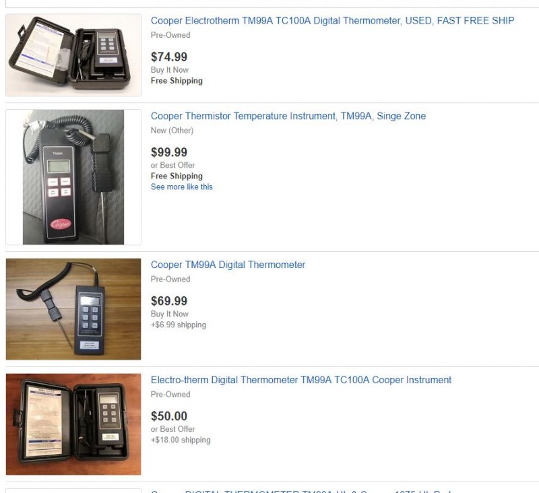Click the $74.99 price
The image size is (539, 493).
[x=169, y=57]
